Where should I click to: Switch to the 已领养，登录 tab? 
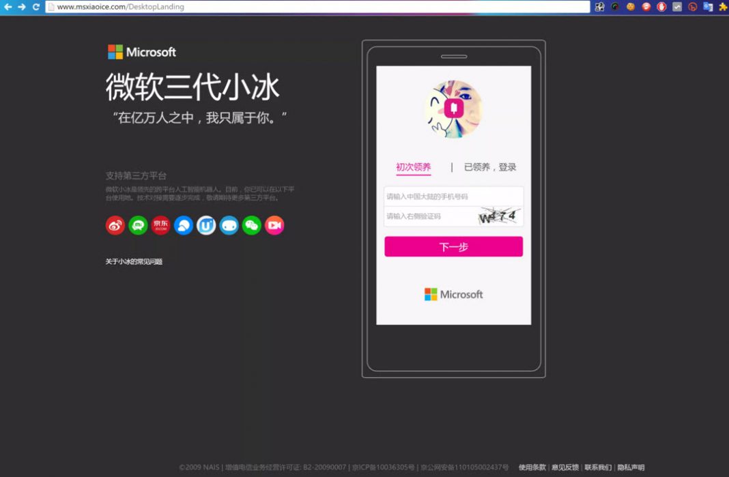[x=490, y=167]
